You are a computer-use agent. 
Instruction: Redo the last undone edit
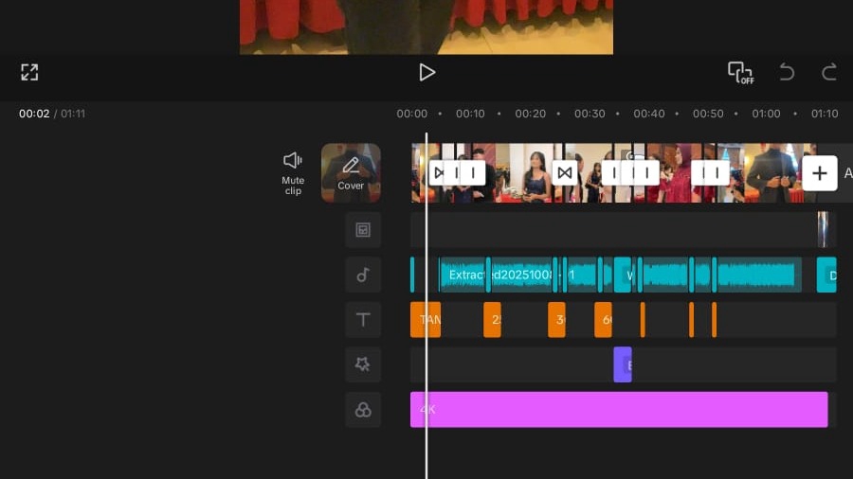829,72
